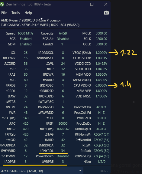Click the tPHYRDL value 34
Screen dimensions: 142x174
coord(63,151)
